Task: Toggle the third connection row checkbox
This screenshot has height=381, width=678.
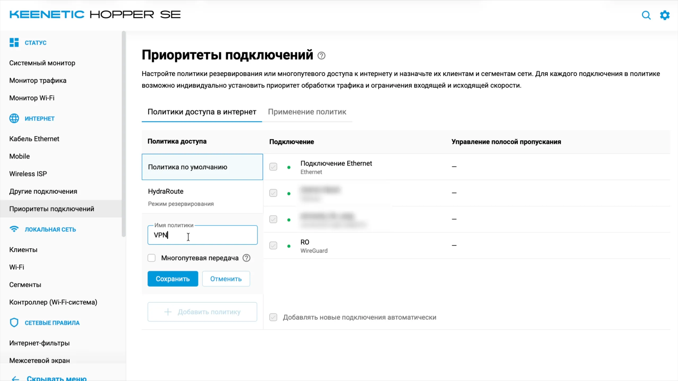Action: (x=273, y=219)
